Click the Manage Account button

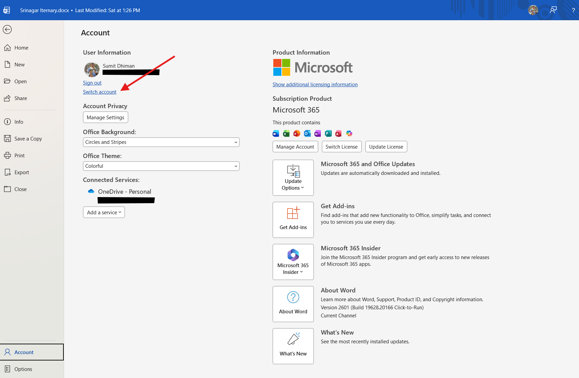pos(295,147)
